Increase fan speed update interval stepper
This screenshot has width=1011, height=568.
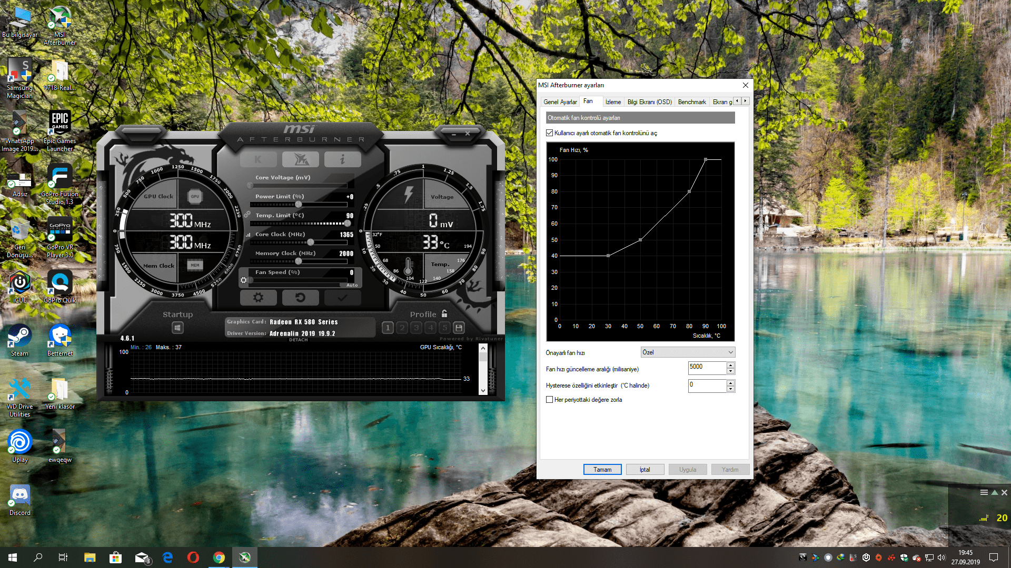[730, 365]
